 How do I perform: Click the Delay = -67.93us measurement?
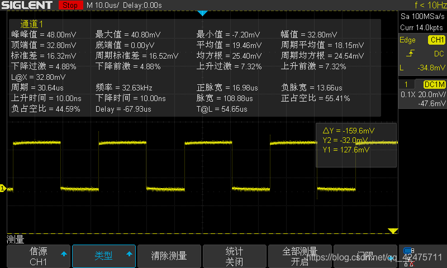(123, 109)
